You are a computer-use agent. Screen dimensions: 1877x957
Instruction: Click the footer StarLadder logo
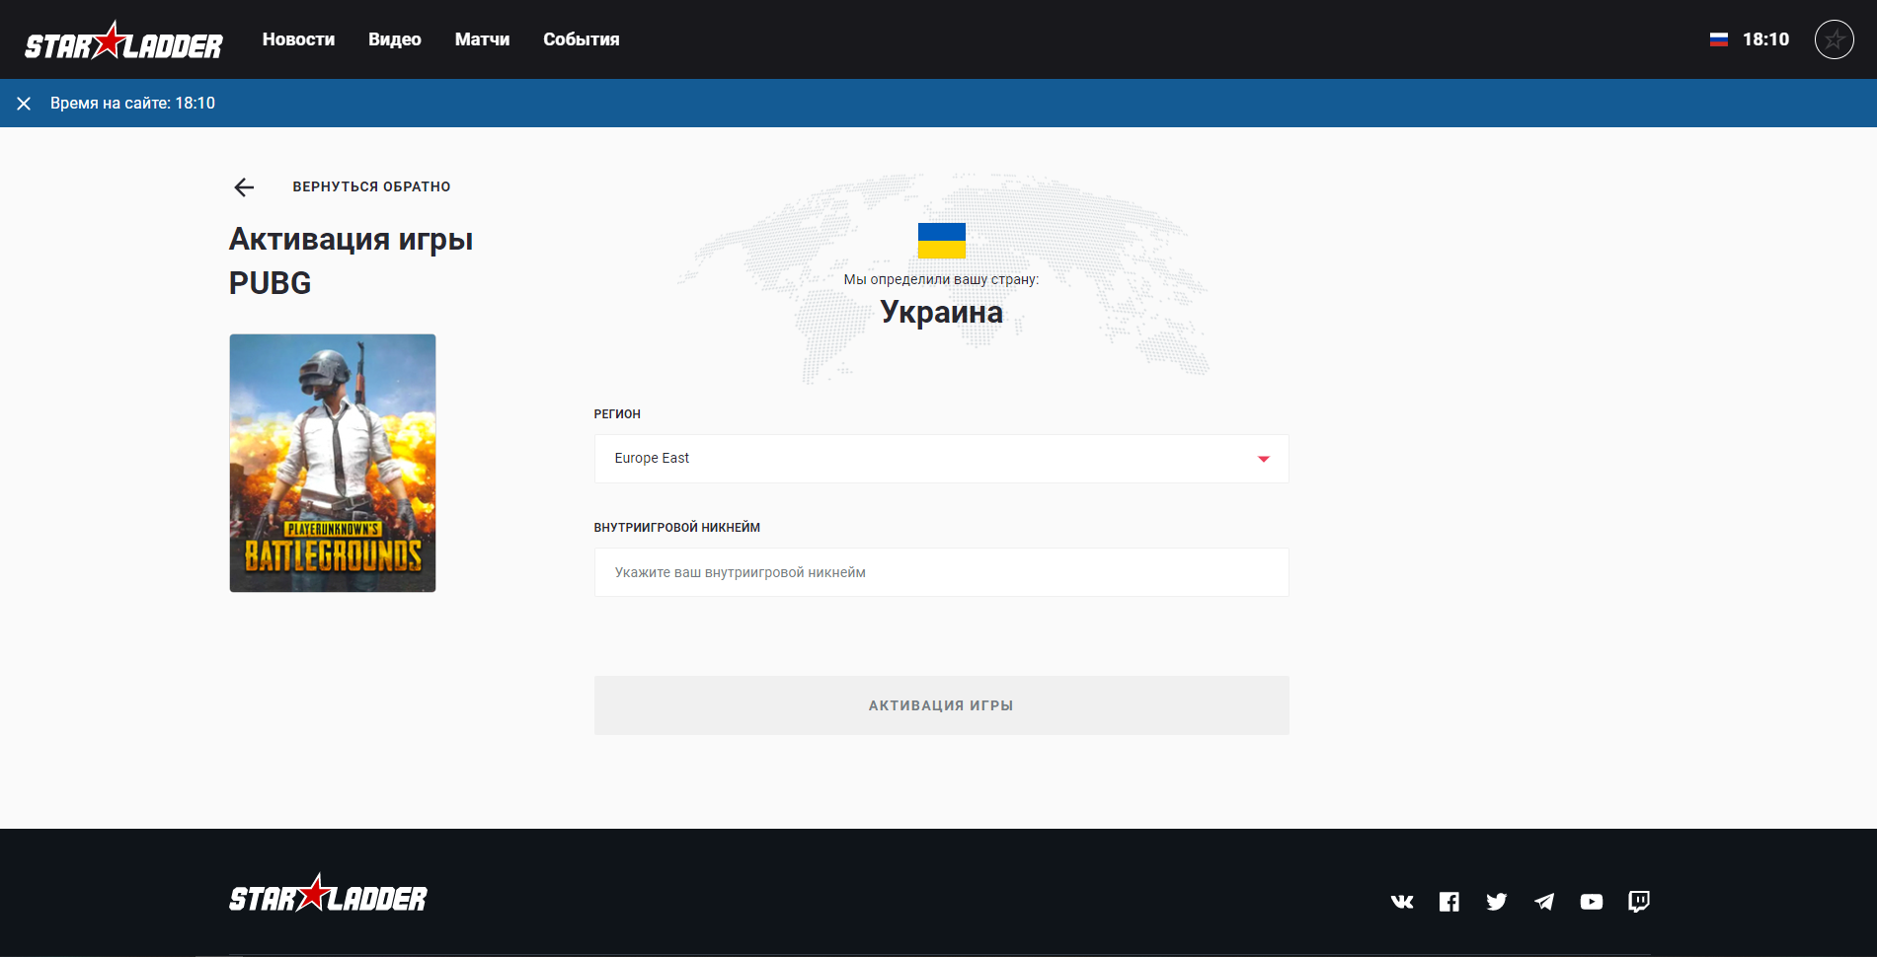(329, 894)
